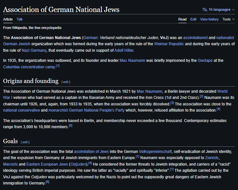The width and height of the screenshot is (238, 190).
Task: Open the Weimar Republic article link
Action: [x=169, y=44]
